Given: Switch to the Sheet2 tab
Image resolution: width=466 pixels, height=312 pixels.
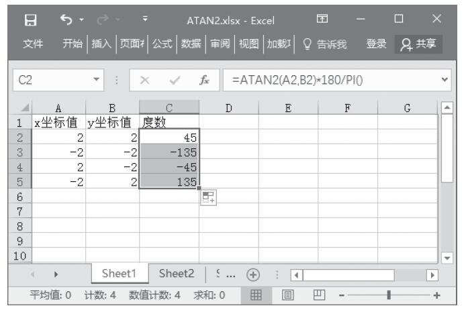Looking at the screenshot, I should (x=176, y=274).
